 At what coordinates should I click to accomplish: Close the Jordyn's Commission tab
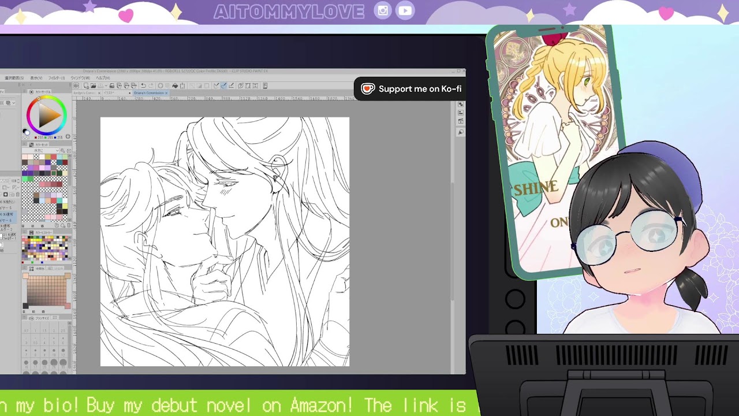99,93
